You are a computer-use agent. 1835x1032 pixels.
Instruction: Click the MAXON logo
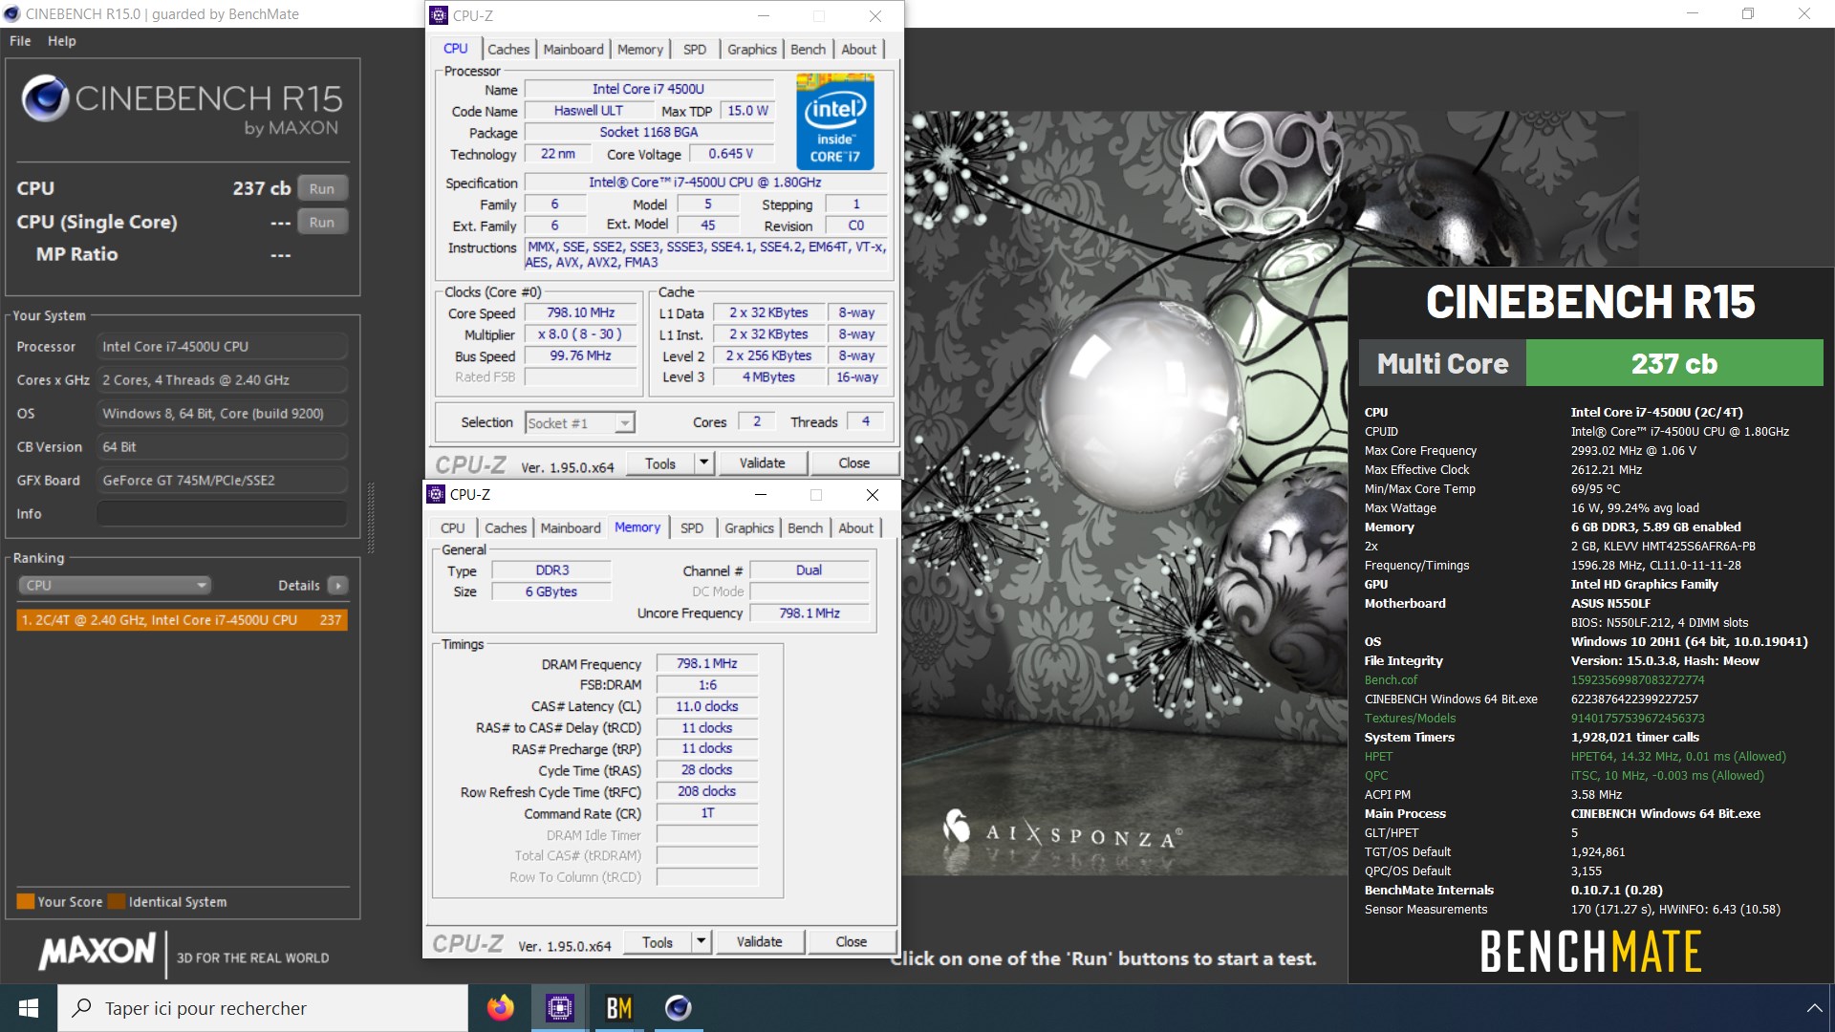coord(97,951)
